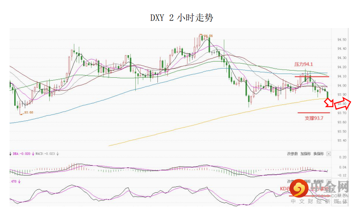The width and height of the screenshot is (355, 209).
Task: Select the MACD:-0.023 indicator value
Action: (x=45, y=154)
